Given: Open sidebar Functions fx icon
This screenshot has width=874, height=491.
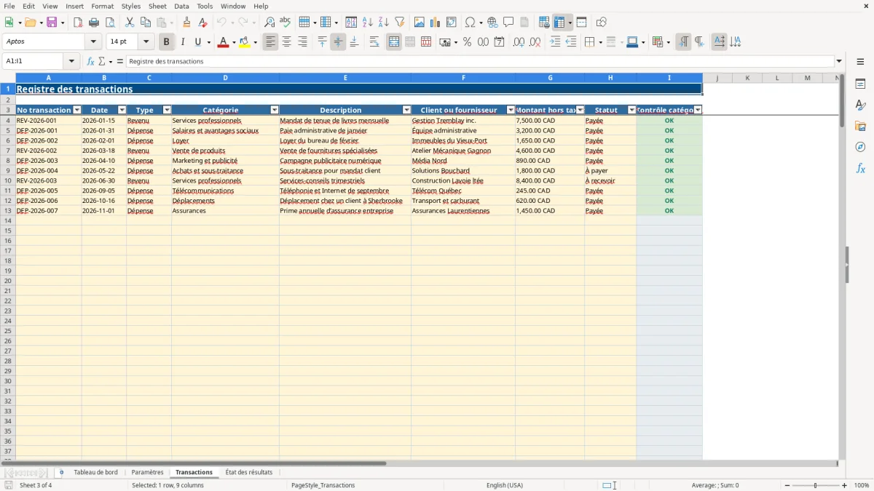Looking at the screenshot, I should pos(860,168).
